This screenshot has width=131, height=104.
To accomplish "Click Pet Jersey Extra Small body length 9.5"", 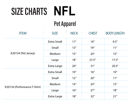I will coord(115,42).
